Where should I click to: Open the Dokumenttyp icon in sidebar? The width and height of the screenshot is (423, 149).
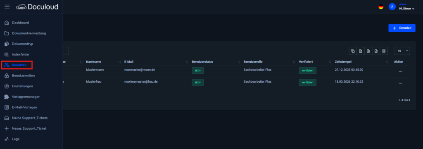[7, 44]
